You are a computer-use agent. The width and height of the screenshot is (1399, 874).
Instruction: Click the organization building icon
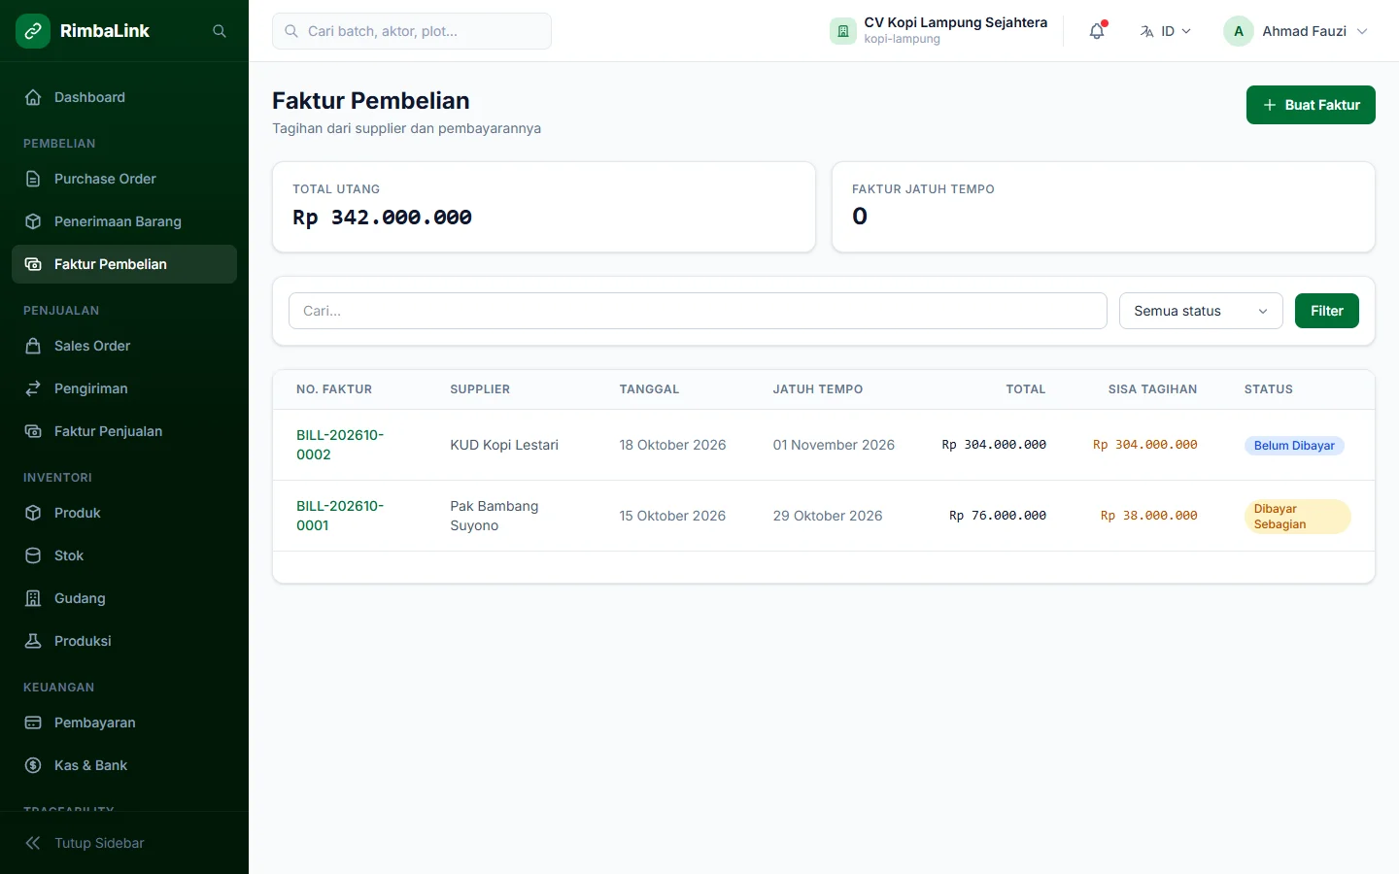842,31
